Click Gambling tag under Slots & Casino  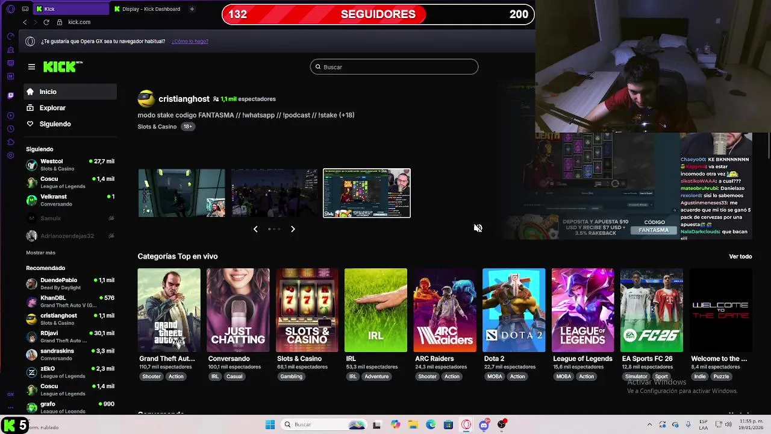291,377
